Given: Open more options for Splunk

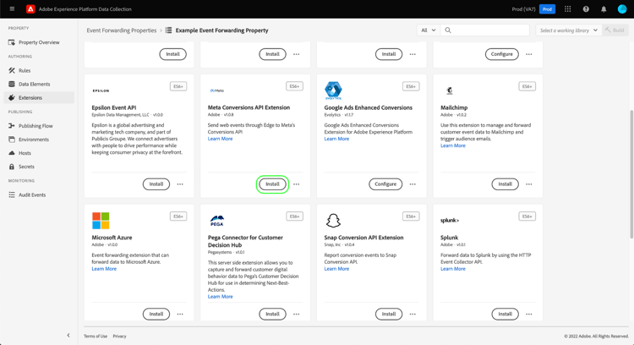Looking at the screenshot, I should point(529,314).
